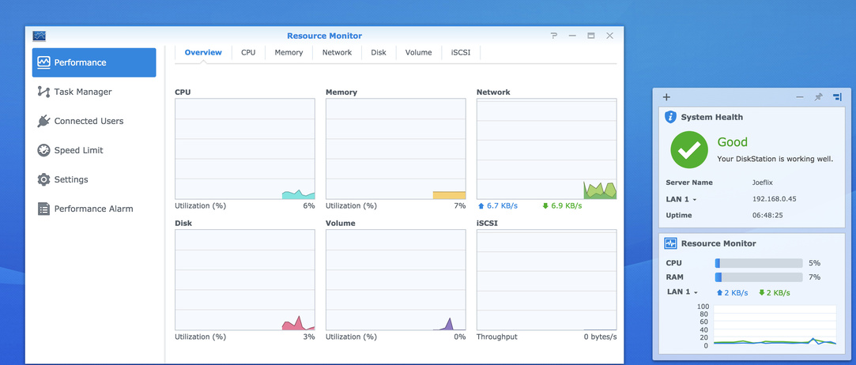Click the server name Joeflix
The width and height of the screenshot is (856, 365).
763,182
